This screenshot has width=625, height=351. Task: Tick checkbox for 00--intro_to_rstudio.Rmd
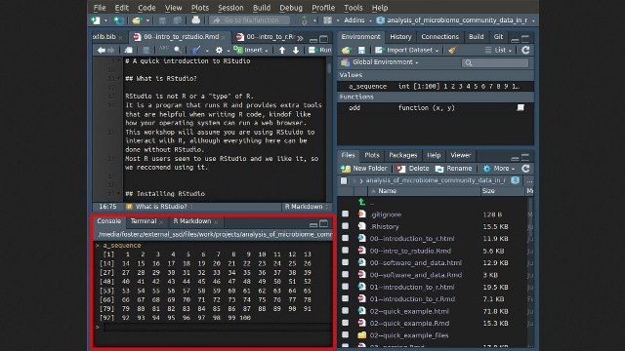click(345, 251)
